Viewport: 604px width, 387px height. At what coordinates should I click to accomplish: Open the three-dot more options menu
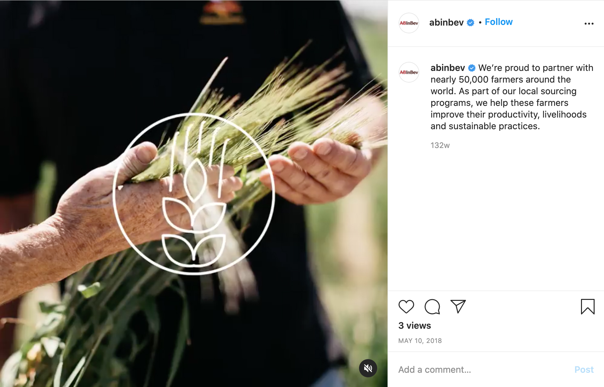tap(589, 24)
